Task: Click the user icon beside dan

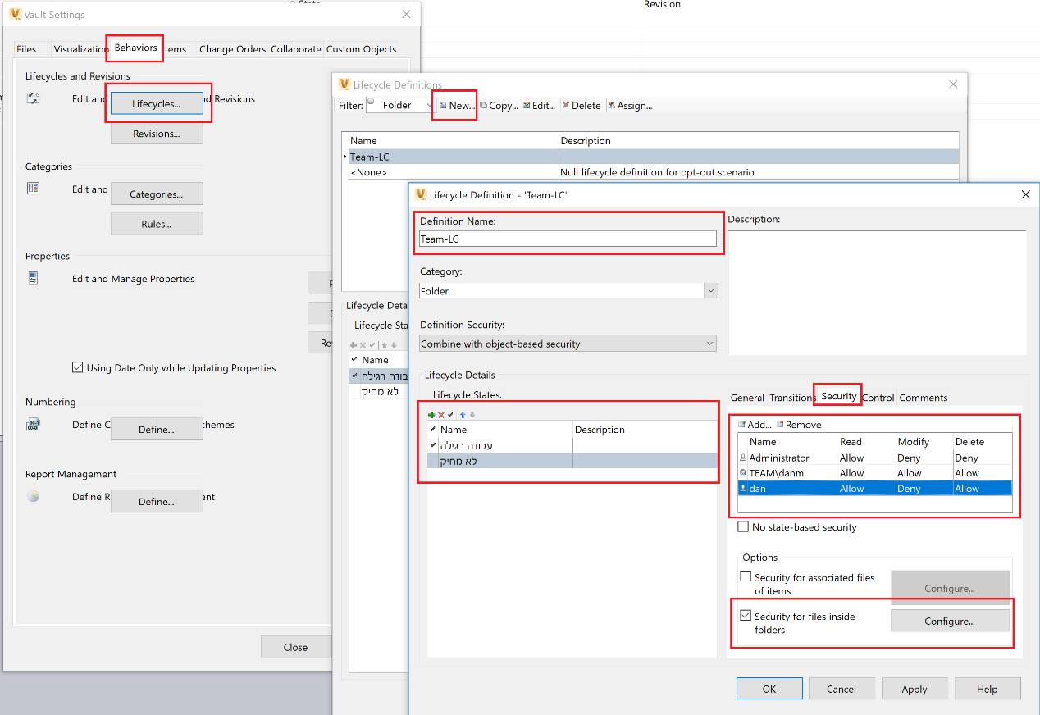Action: click(x=743, y=489)
